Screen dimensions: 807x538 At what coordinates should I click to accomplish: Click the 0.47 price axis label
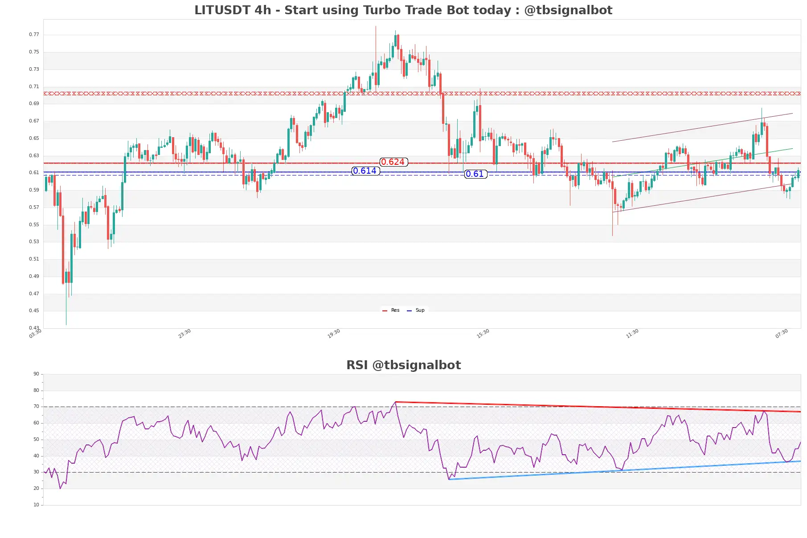click(34, 294)
